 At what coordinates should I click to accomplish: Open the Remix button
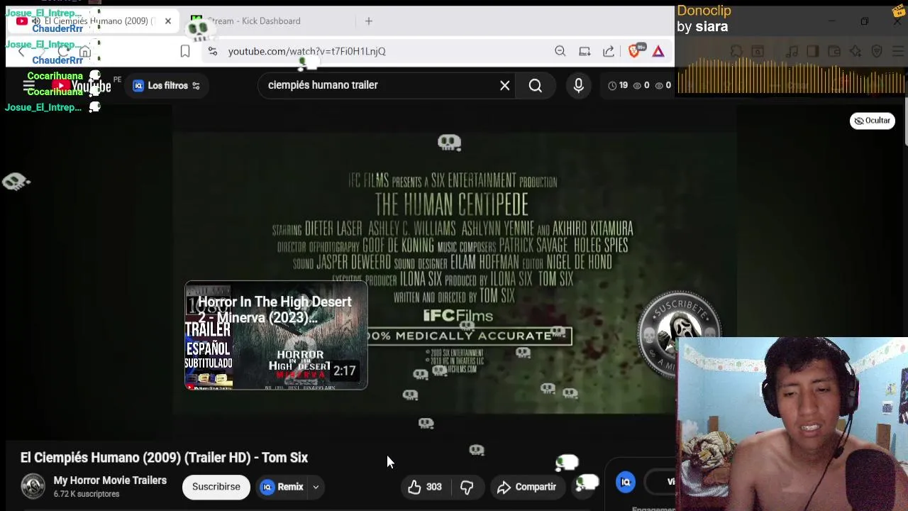click(x=282, y=487)
